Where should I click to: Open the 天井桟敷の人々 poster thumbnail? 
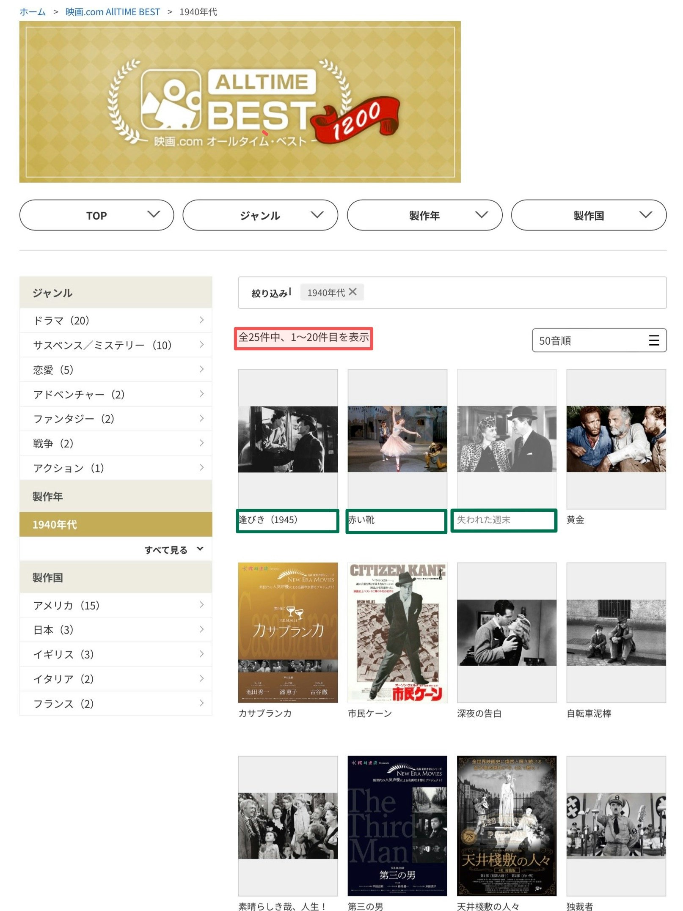pyautogui.click(x=507, y=826)
